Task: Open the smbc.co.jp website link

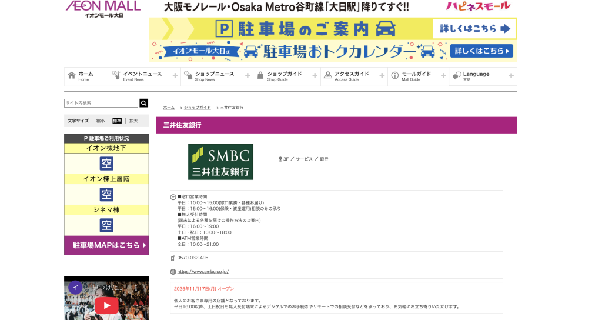Action: 203,272
